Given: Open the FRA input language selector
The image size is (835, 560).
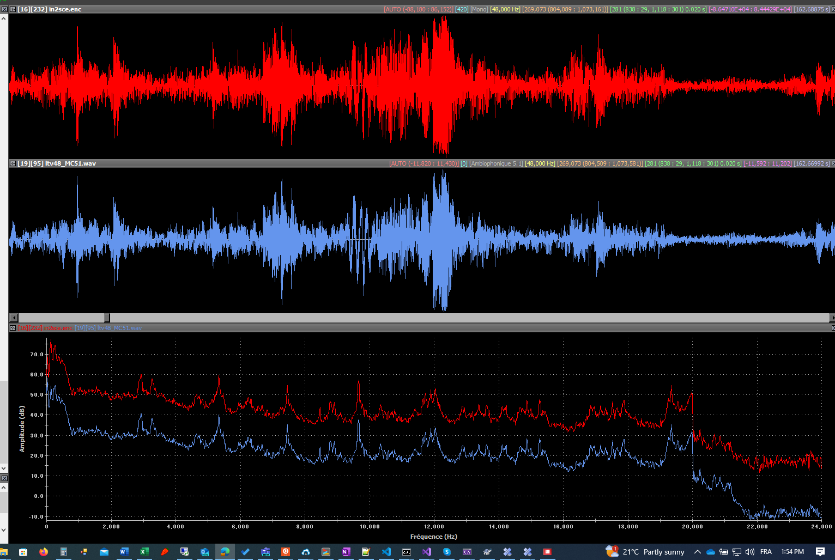Looking at the screenshot, I should point(766,552).
